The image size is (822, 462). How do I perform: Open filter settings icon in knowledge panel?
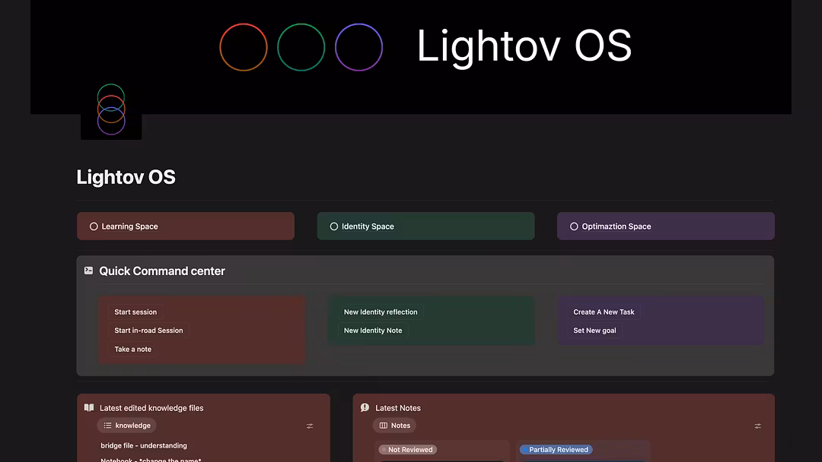[x=310, y=426]
